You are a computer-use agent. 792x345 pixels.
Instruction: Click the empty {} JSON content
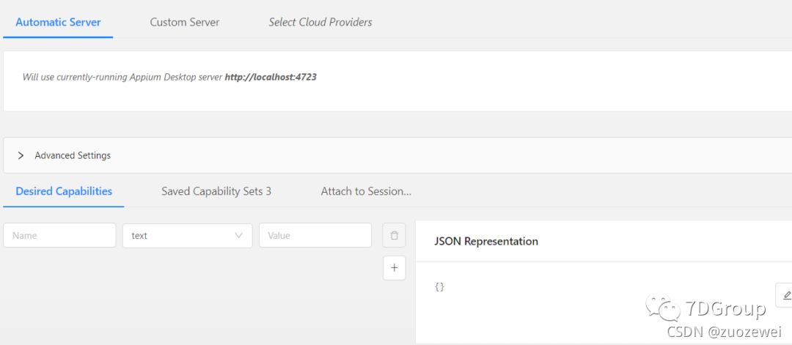439,287
